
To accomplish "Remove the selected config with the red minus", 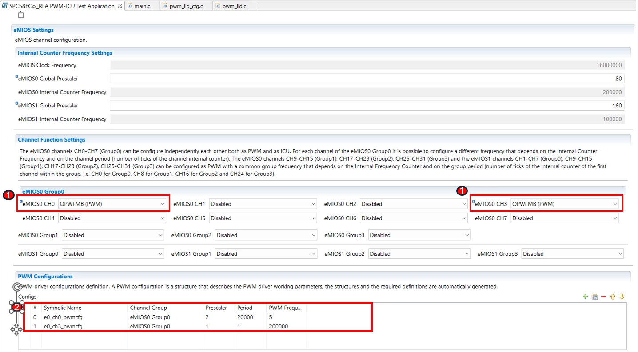I will coord(603,297).
